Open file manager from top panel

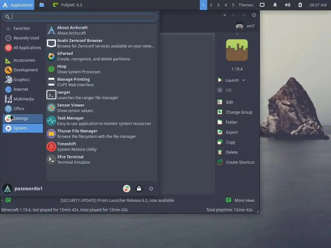click(x=42, y=5)
